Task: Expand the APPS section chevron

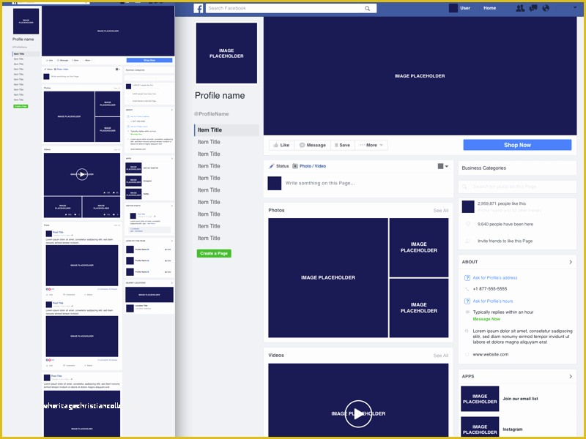Action: point(571,377)
